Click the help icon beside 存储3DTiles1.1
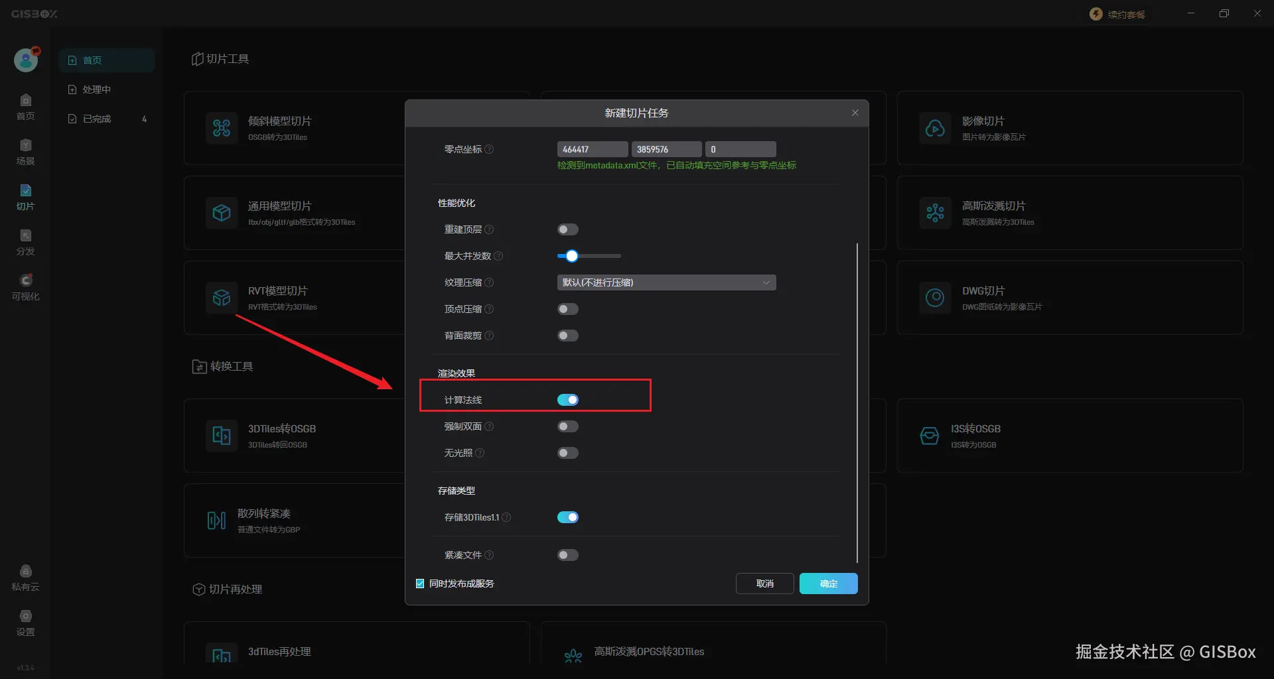The image size is (1274, 679). click(506, 517)
